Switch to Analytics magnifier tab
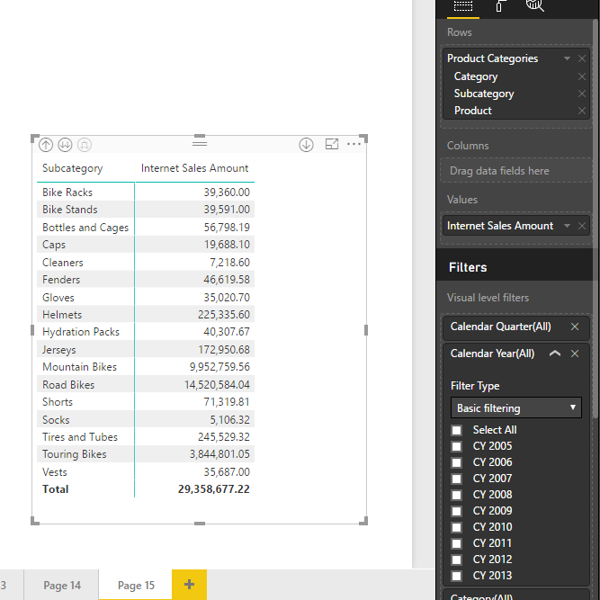 pos(535,5)
